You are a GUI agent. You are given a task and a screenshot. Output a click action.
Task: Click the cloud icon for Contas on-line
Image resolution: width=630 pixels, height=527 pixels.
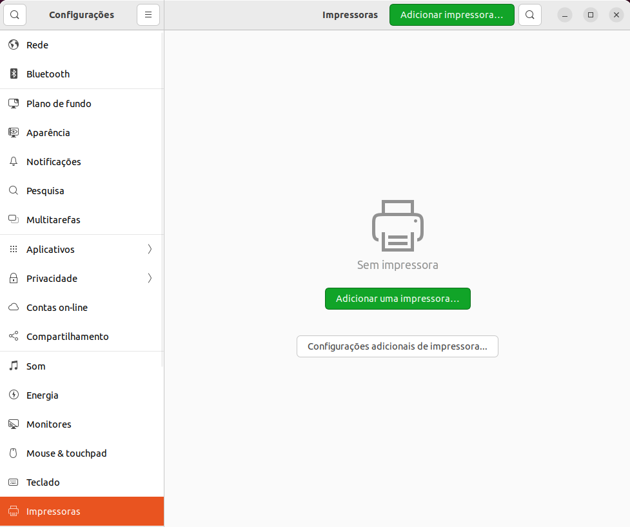[14, 308]
